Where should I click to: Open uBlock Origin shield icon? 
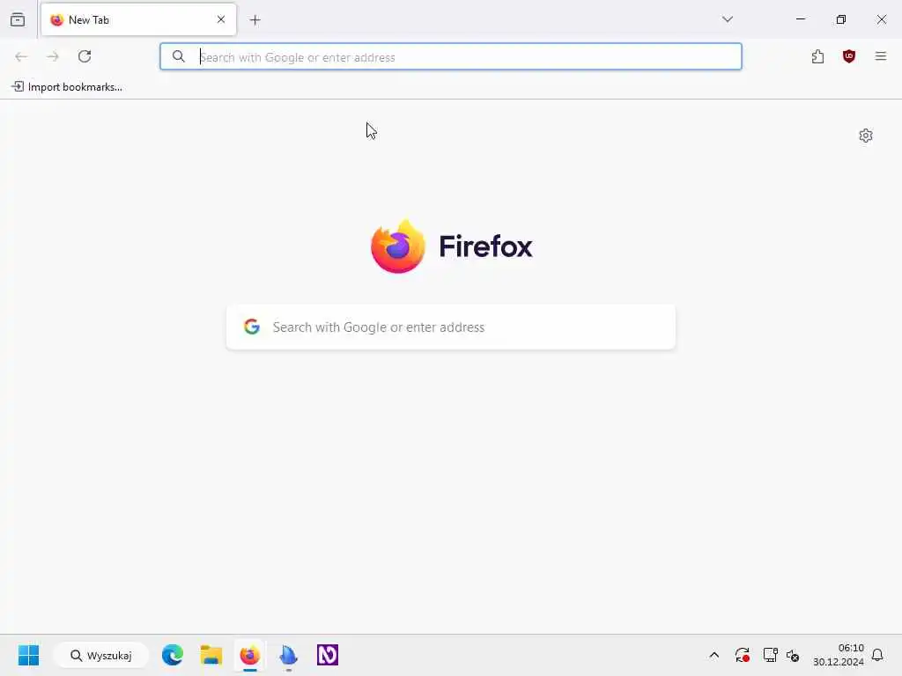849,56
